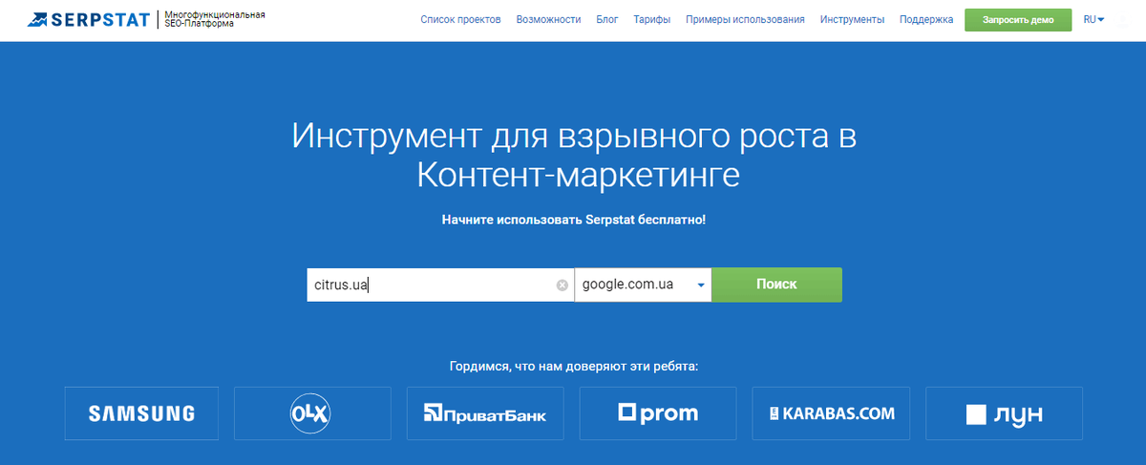The width and height of the screenshot is (1146, 465).
Task: Go to the Блог page
Action: (607, 19)
